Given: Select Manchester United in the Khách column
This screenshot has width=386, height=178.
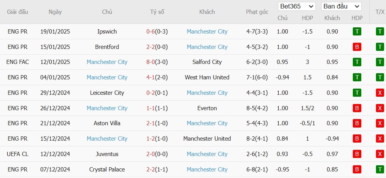Looking at the screenshot, I should point(207,139).
